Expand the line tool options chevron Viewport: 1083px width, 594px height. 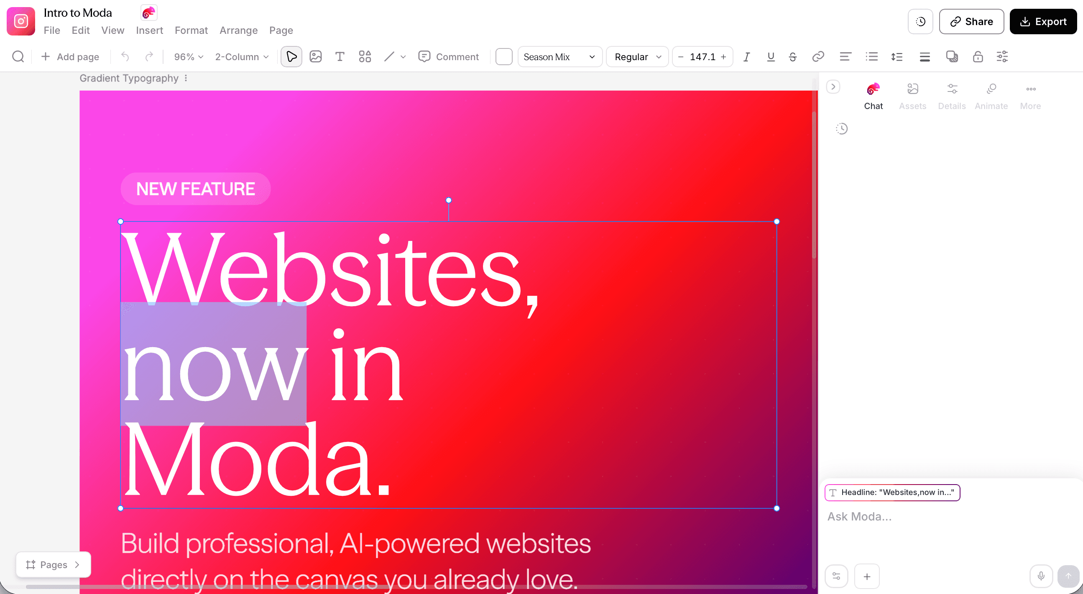[403, 57]
